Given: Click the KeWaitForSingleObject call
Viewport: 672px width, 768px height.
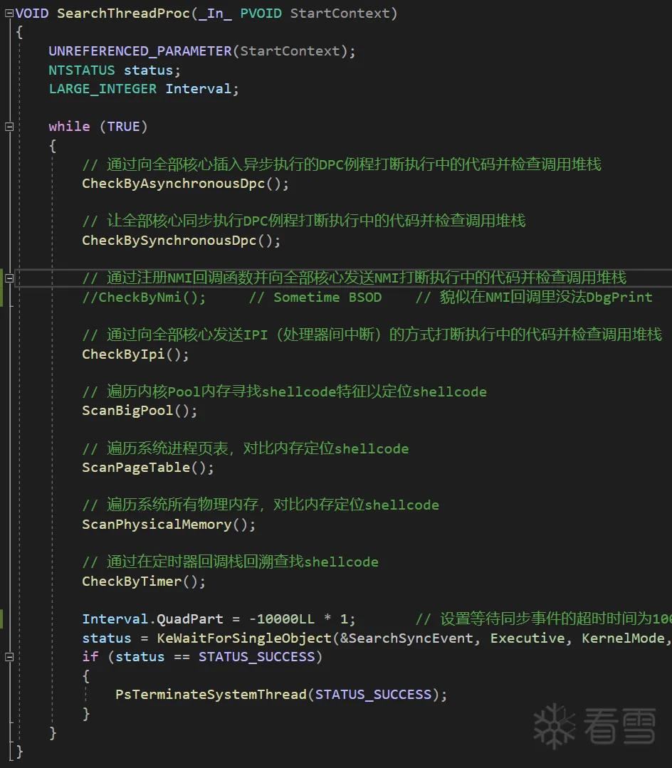Looking at the screenshot, I should click(244, 638).
